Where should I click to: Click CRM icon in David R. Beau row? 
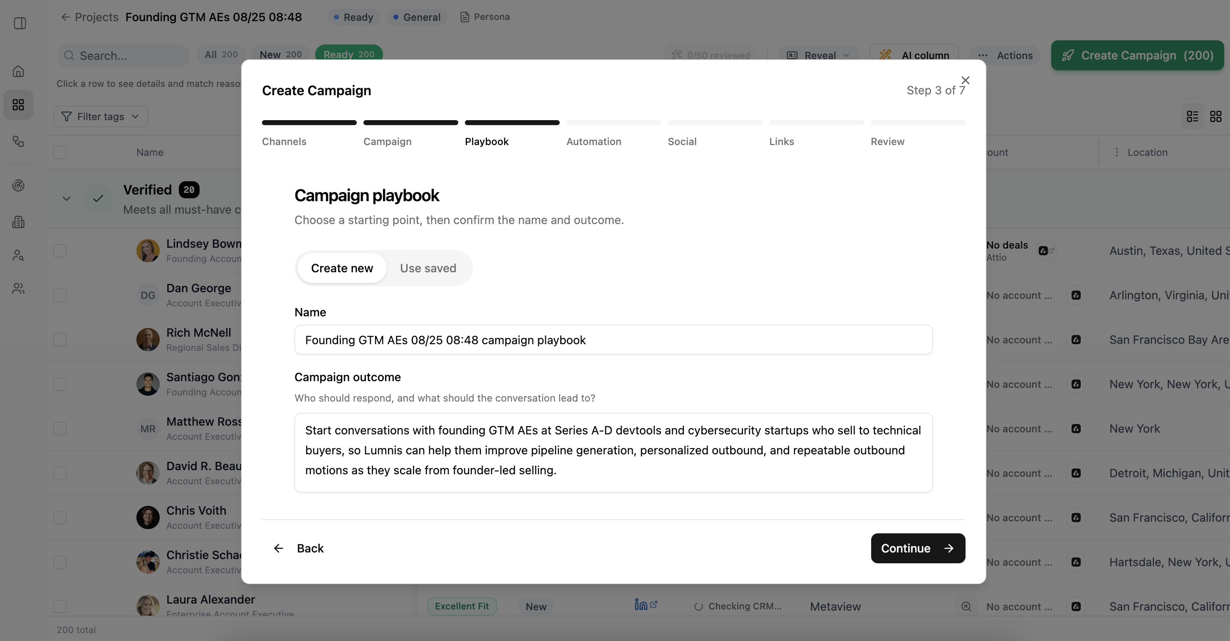1076,473
